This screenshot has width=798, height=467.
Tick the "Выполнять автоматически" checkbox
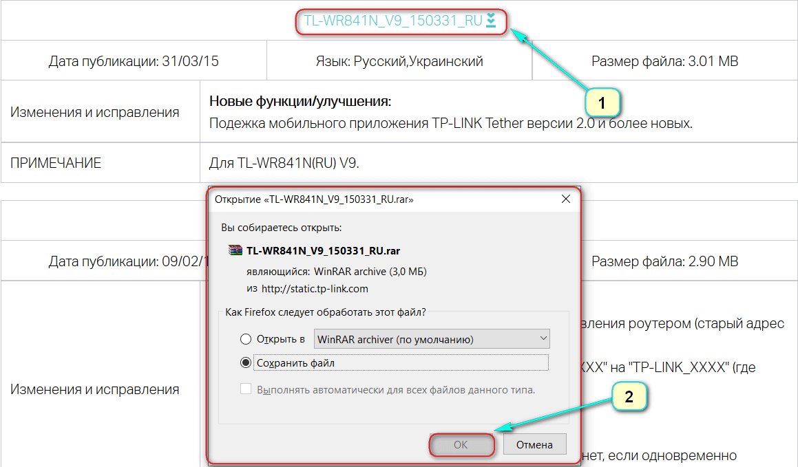(246, 389)
